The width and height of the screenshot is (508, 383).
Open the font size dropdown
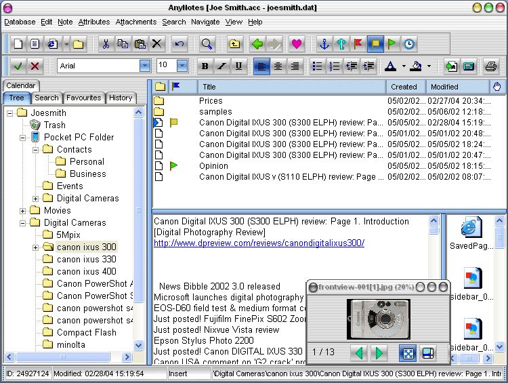click(182, 66)
